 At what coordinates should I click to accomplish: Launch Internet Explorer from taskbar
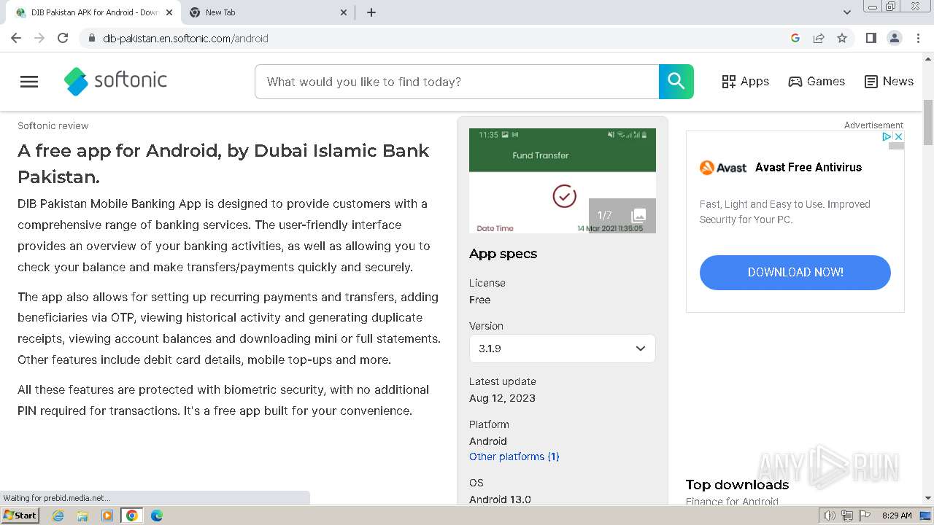click(x=58, y=516)
